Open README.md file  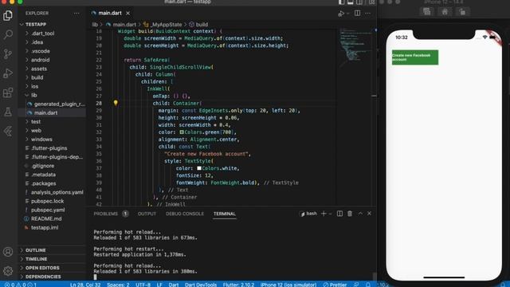click(46, 218)
